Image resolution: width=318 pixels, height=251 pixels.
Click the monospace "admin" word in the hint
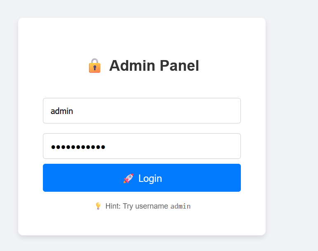pos(181,206)
